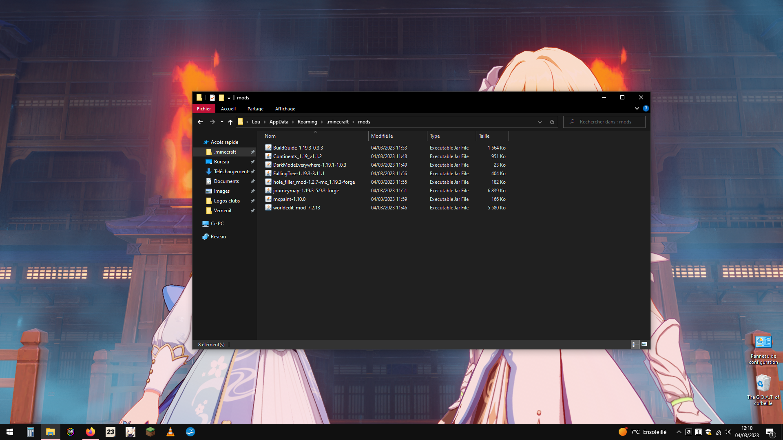Show hidden system tray icons
Screen dimensions: 783x440
point(679,432)
